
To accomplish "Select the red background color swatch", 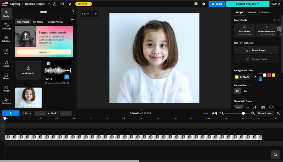I will (x=269, y=75).
